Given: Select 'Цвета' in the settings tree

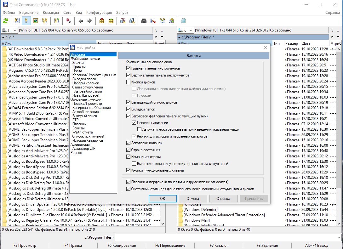Looking at the screenshot, I should click(77, 71).
